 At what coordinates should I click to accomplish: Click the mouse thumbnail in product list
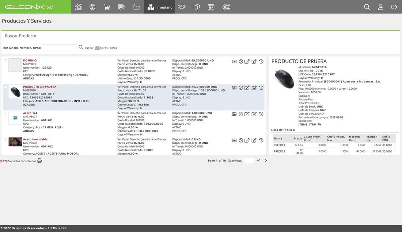(x=15, y=92)
